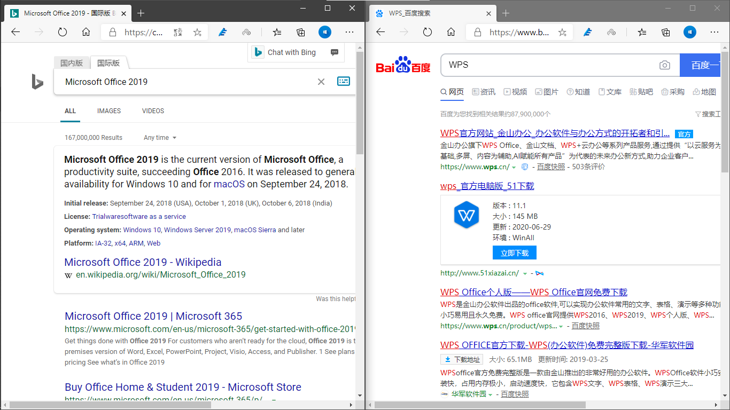Click the home icon in the left browser
This screenshot has width=730, height=410.
coord(86,32)
